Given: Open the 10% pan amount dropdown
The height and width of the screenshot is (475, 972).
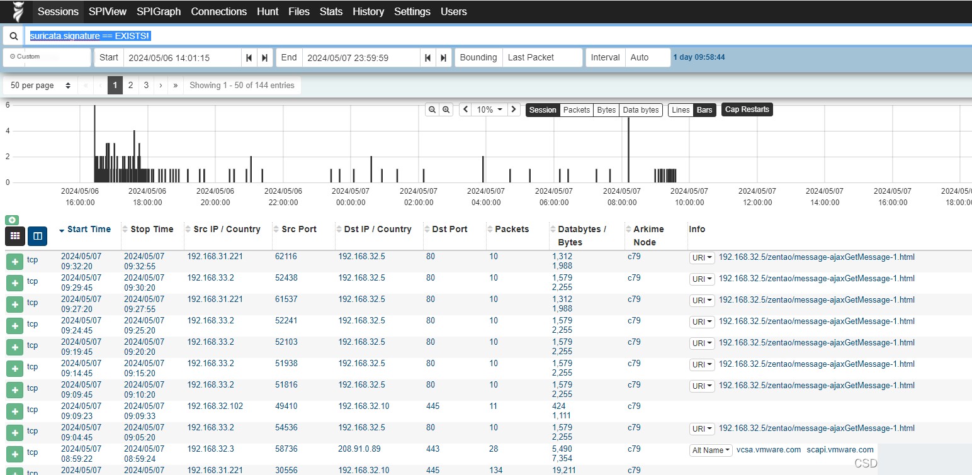Looking at the screenshot, I should 490,109.
